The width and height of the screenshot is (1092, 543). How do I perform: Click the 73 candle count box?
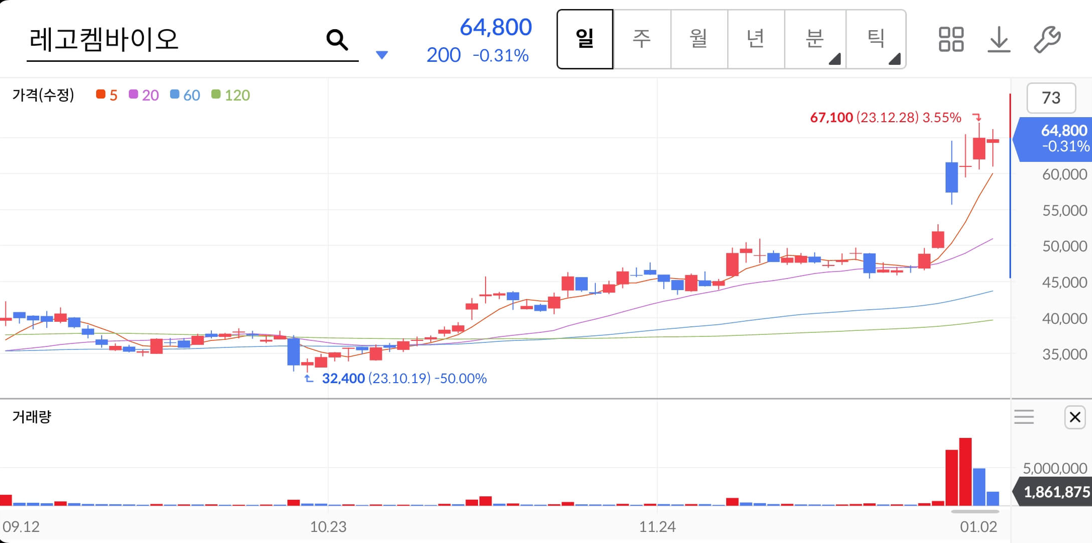(1051, 98)
